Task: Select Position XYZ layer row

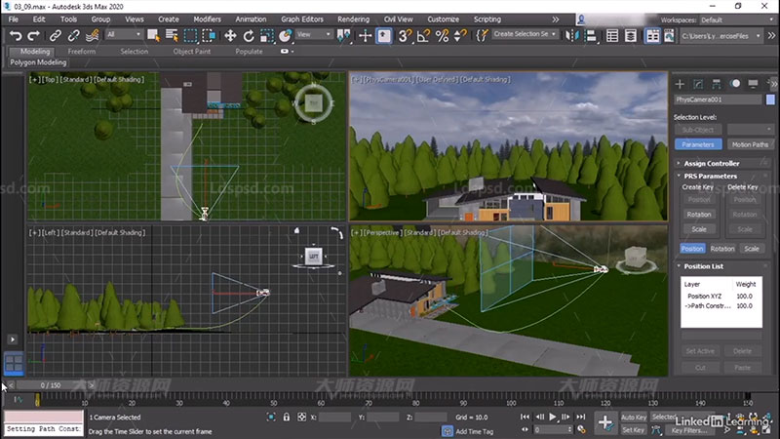Action: point(721,297)
